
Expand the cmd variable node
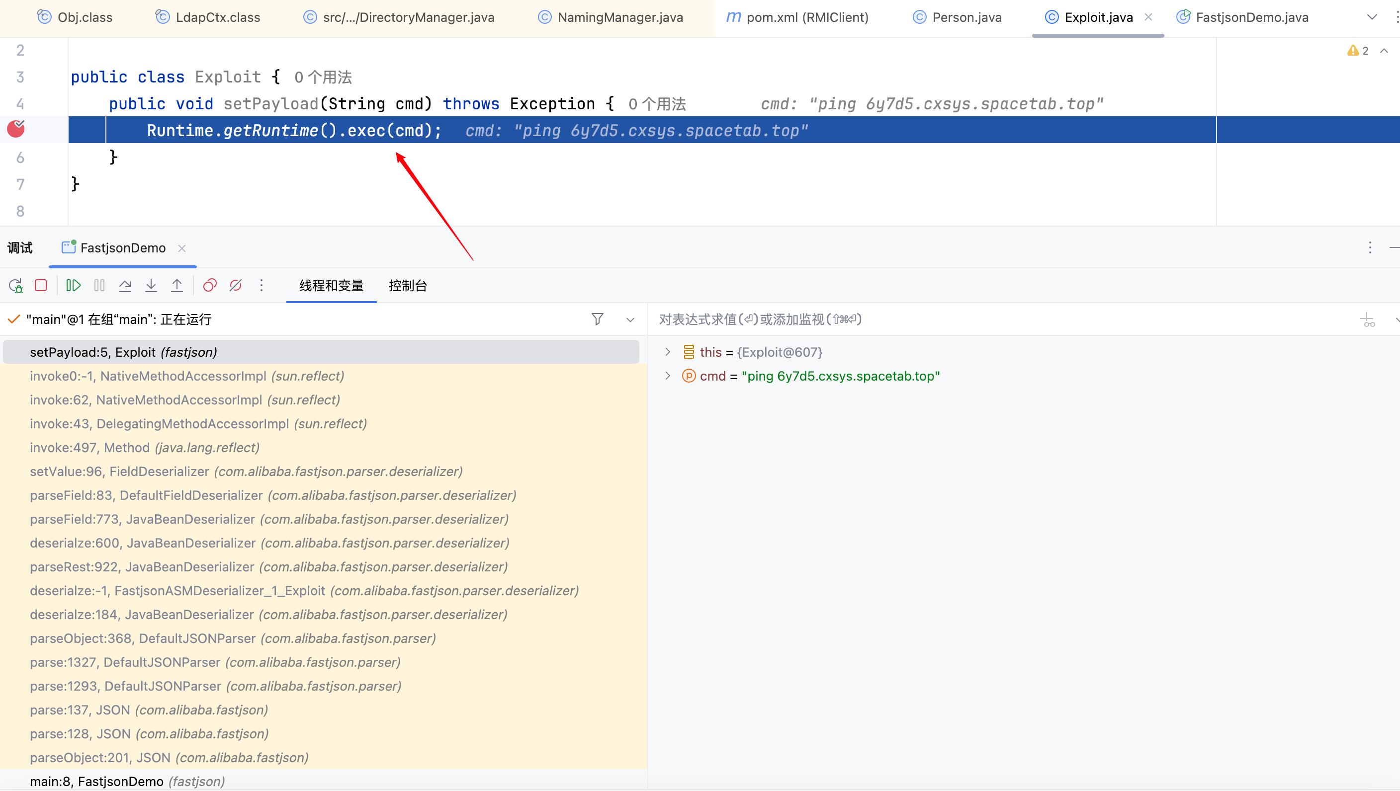pos(668,376)
